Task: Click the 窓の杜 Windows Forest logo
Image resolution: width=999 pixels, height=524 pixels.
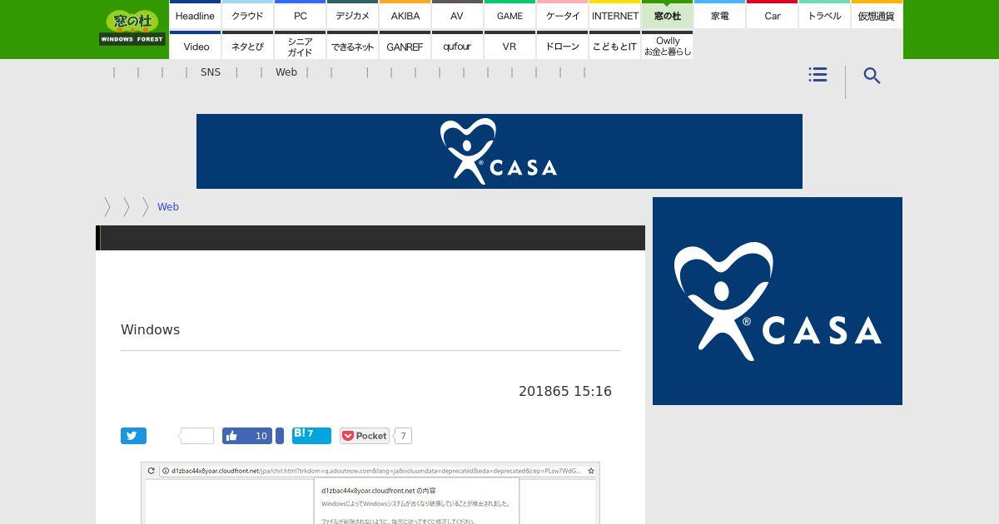Action: (132, 27)
